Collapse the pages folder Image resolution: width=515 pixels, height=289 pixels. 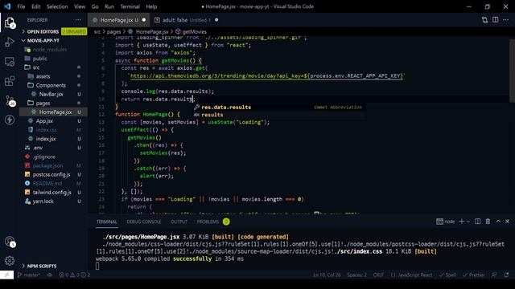coord(54,104)
